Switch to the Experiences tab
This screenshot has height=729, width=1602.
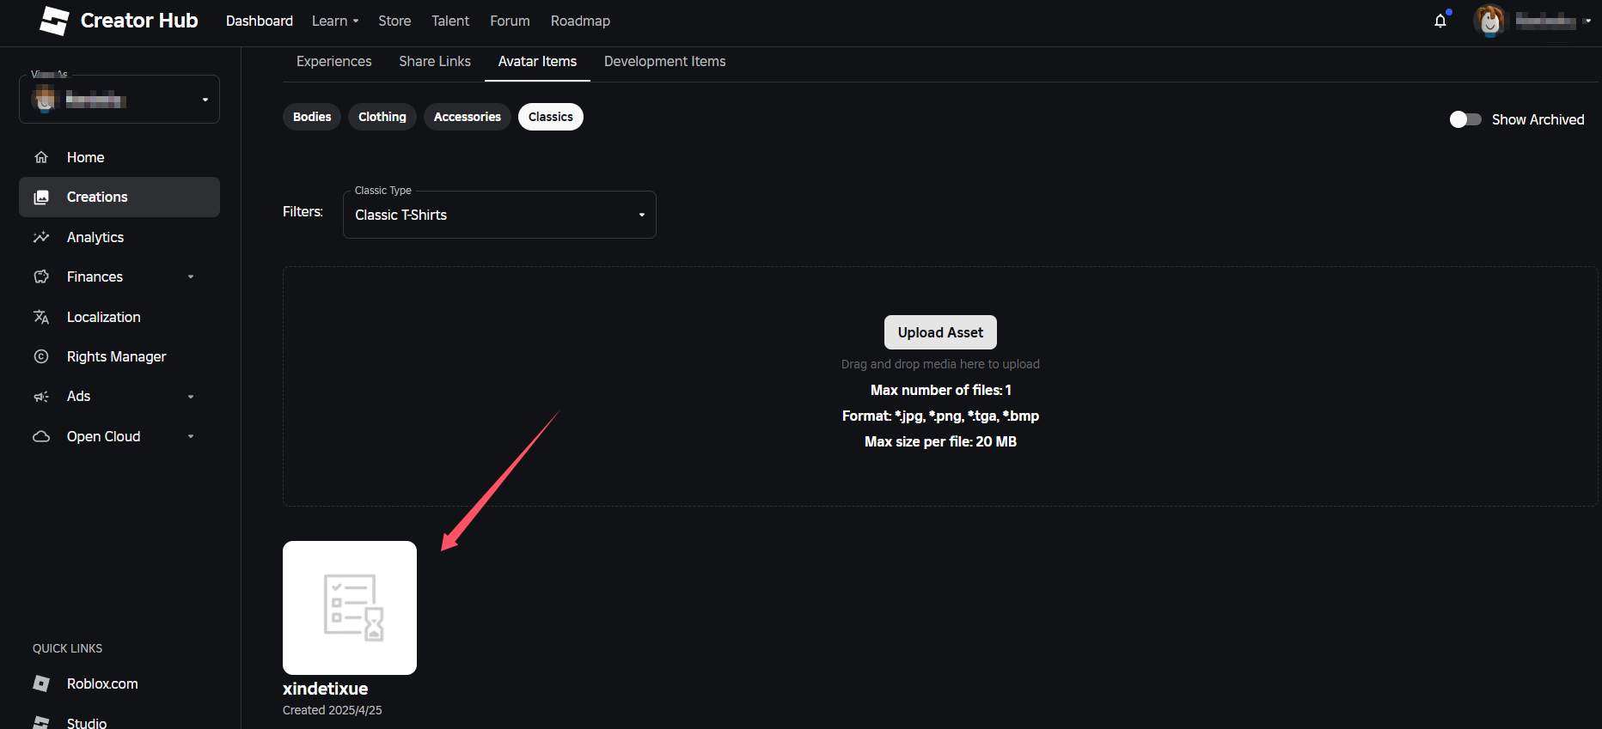coord(333,62)
